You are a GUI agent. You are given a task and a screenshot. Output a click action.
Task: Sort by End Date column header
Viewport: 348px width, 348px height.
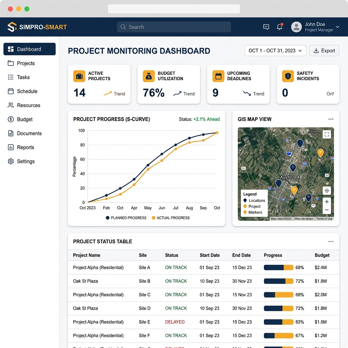[x=241, y=255]
